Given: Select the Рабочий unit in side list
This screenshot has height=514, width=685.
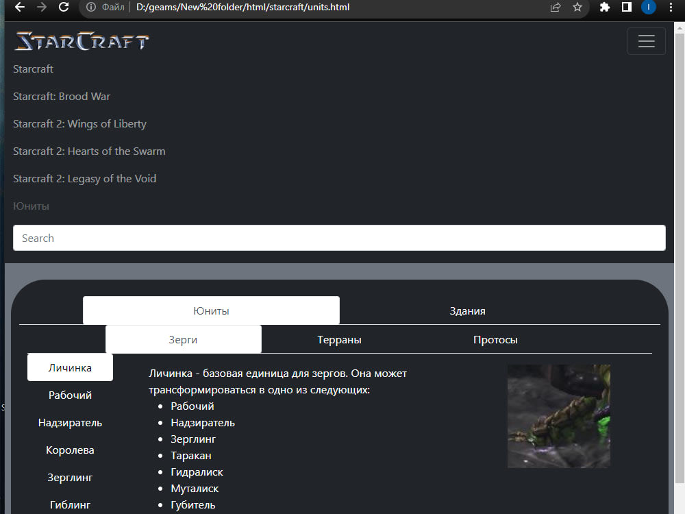Looking at the screenshot, I should (x=70, y=395).
